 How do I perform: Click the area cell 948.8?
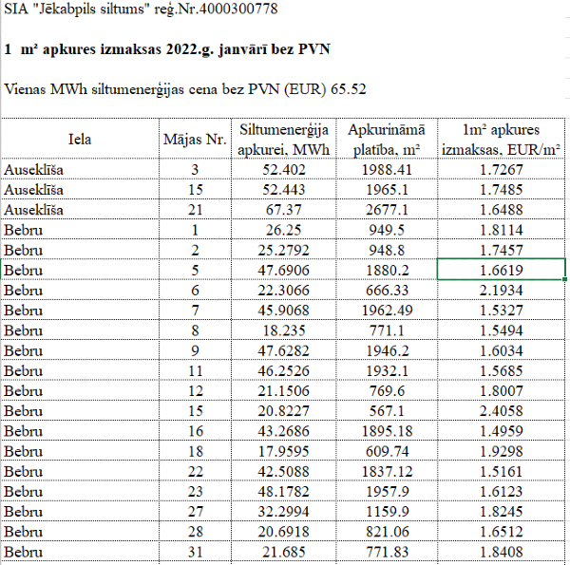click(x=387, y=250)
